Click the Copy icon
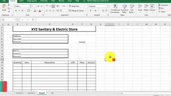171x96 pixels. pos(9,8)
